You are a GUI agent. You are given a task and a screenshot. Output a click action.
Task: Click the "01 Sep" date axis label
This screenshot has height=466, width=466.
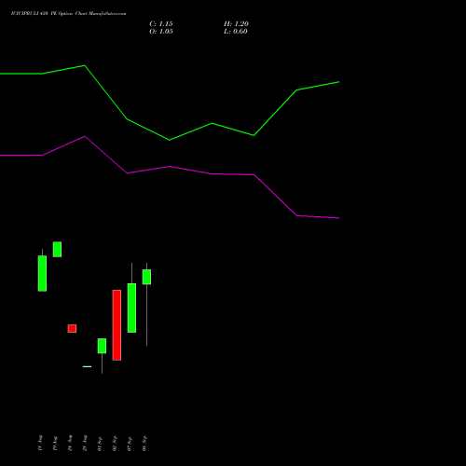[100, 444]
